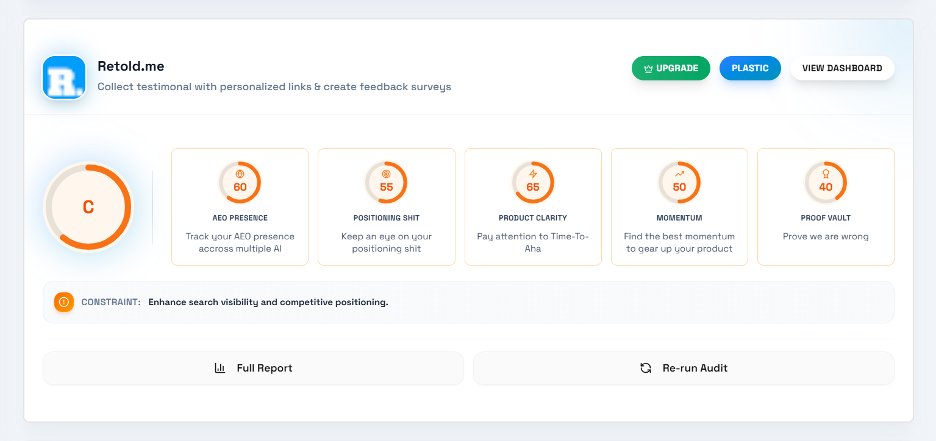Select the blue PLASTIC plan badge

pos(750,68)
